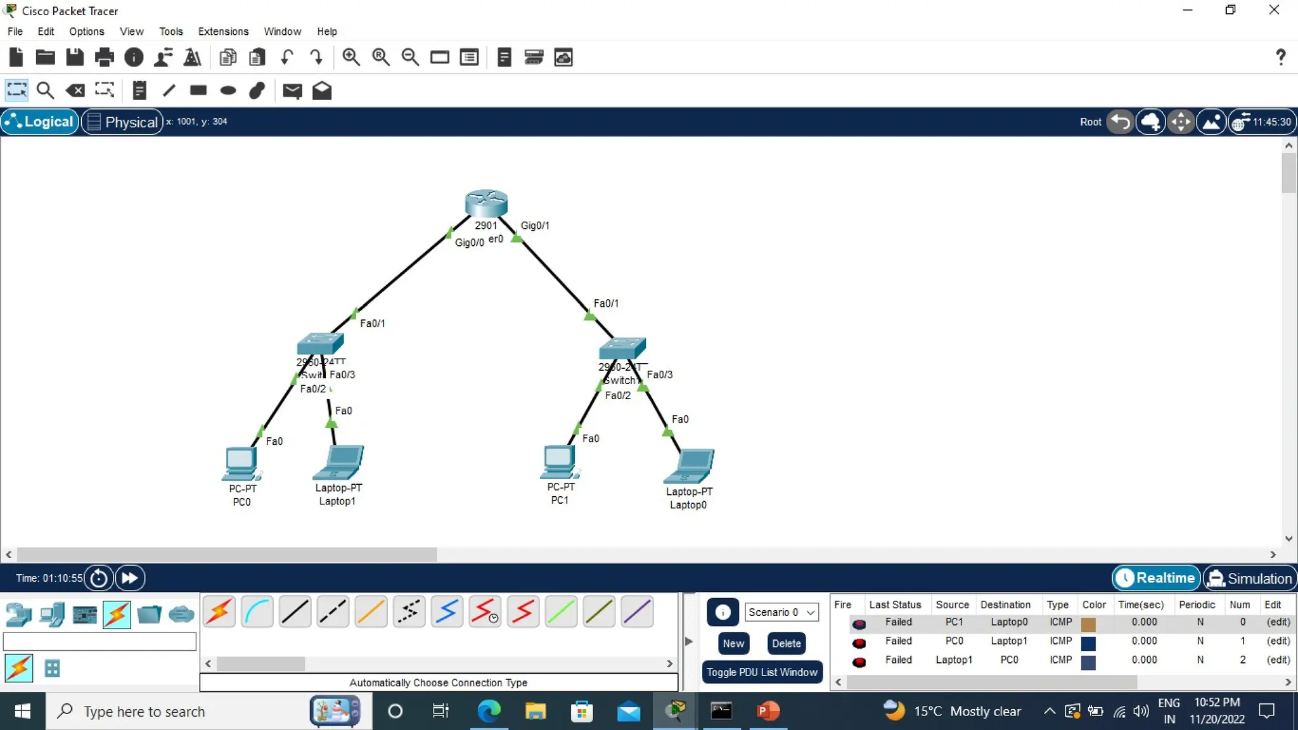Image resolution: width=1298 pixels, height=730 pixels.
Task: Expand the PDU list panel arrow
Action: point(689,641)
